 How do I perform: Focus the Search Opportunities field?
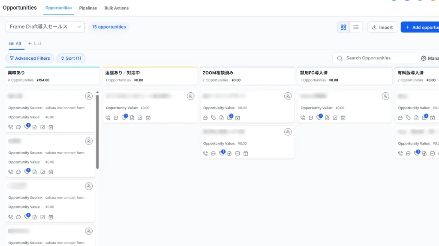pos(375,58)
